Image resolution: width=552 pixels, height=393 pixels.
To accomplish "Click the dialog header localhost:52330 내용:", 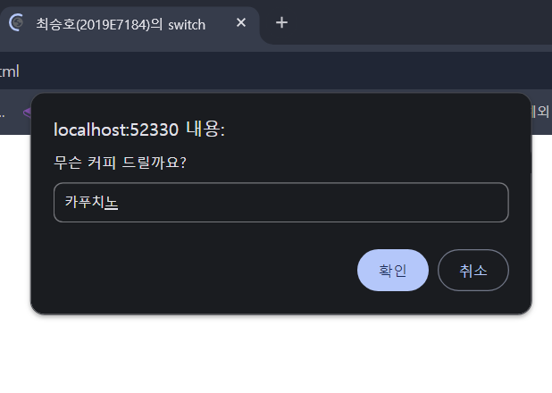I will coord(139,129).
